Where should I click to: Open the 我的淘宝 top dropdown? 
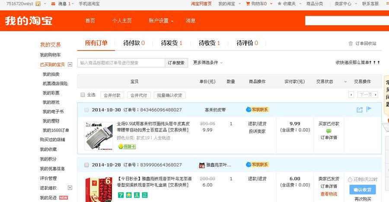click(229, 4)
